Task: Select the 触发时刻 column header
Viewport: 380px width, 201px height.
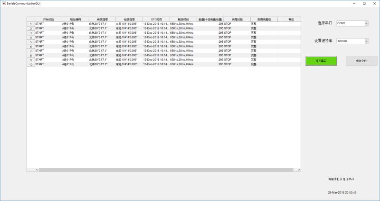Action: point(183,19)
